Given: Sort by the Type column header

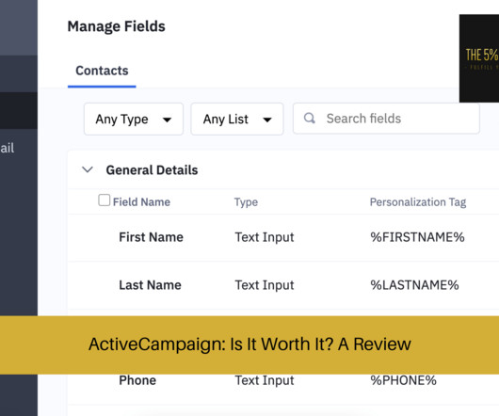Looking at the screenshot, I should click(x=246, y=202).
